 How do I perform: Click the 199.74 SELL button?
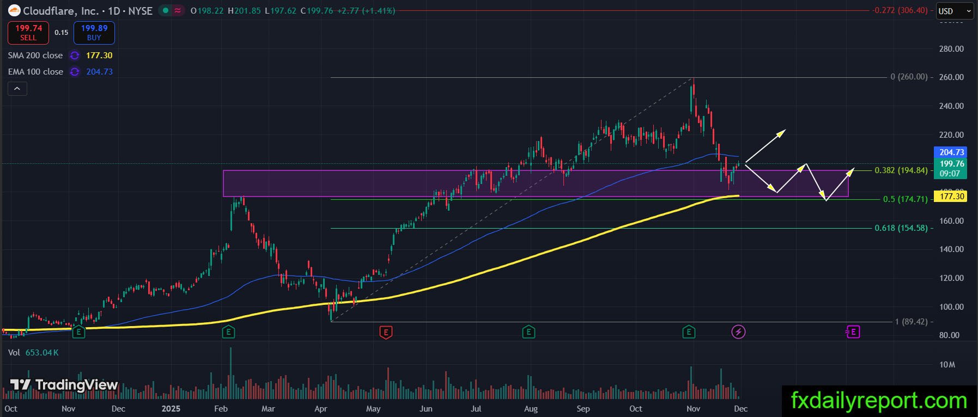[x=28, y=33]
